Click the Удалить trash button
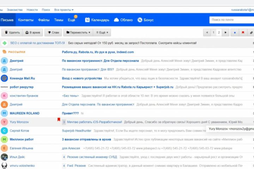The height and width of the screenshot is (169, 254). tap(12, 32)
